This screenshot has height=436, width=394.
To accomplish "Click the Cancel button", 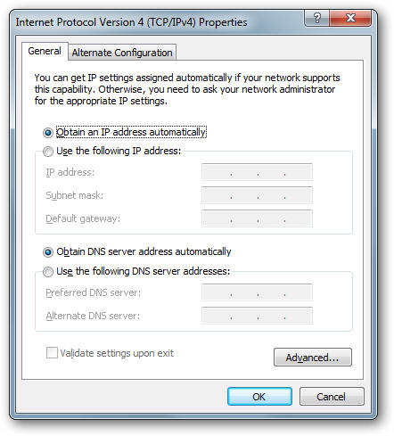I will point(332,397).
